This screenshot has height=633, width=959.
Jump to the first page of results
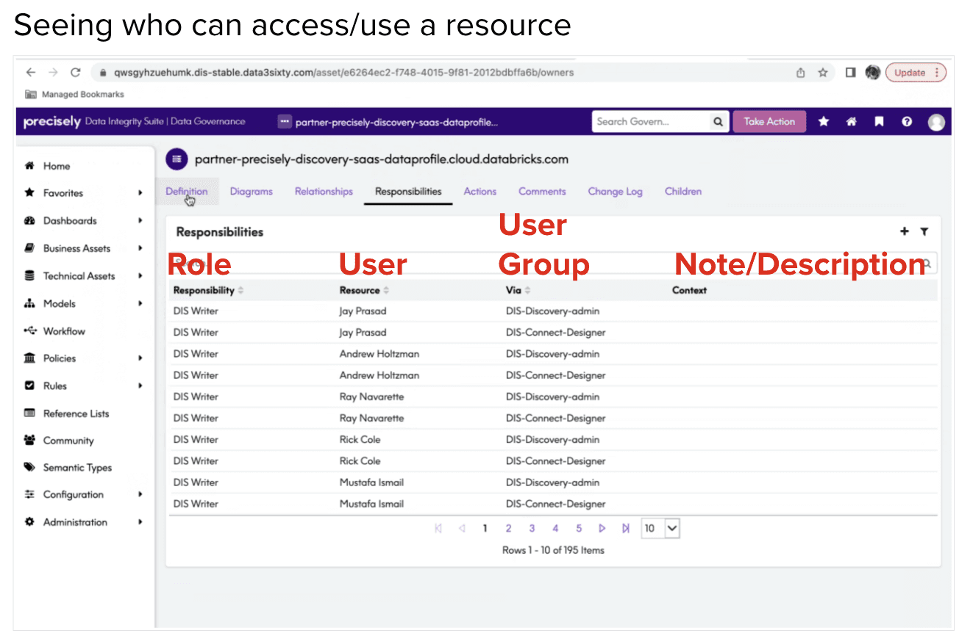438,528
